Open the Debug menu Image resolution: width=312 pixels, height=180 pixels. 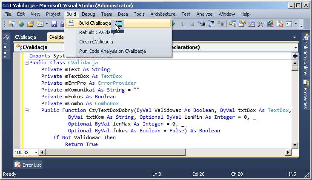[x=89, y=14]
